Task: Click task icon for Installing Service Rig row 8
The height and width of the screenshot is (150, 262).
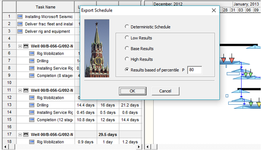Action: (32, 68)
